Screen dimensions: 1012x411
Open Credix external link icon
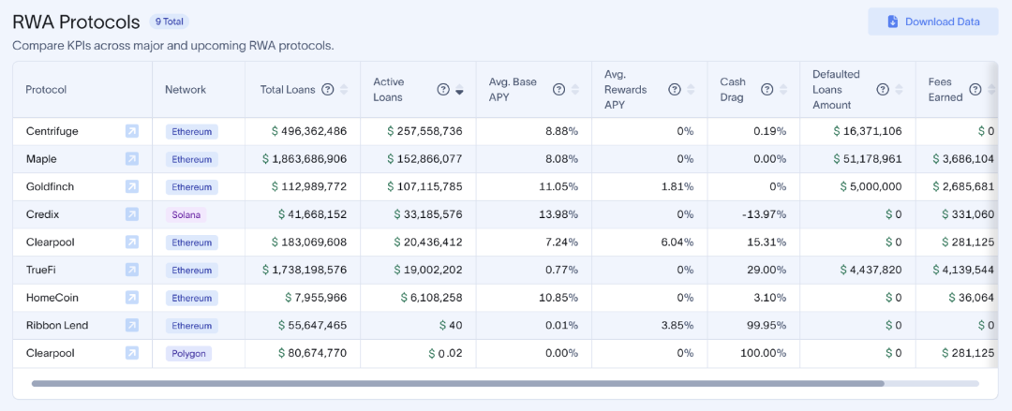point(132,214)
